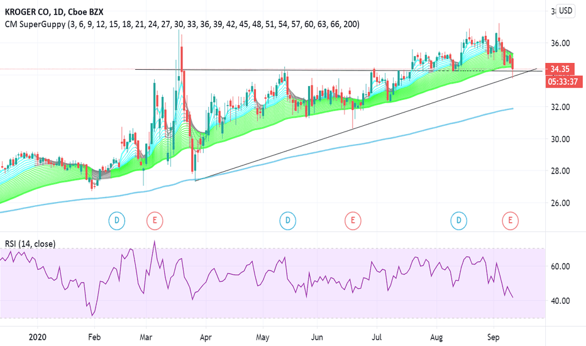The height and width of the screenshot is (346, 586).
Task: Click the RSI 60.00 axis label
Action: coord(560,266)
